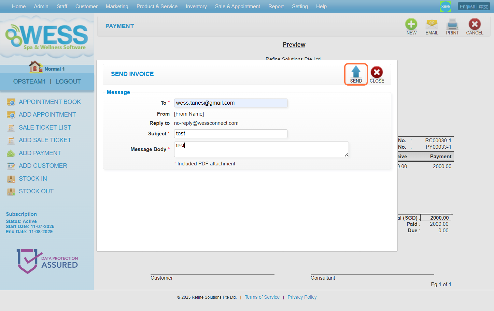The width and height of the screenshot is (494, 311).
Task: Click into the To email field
Action: click(x=230, y=103)
